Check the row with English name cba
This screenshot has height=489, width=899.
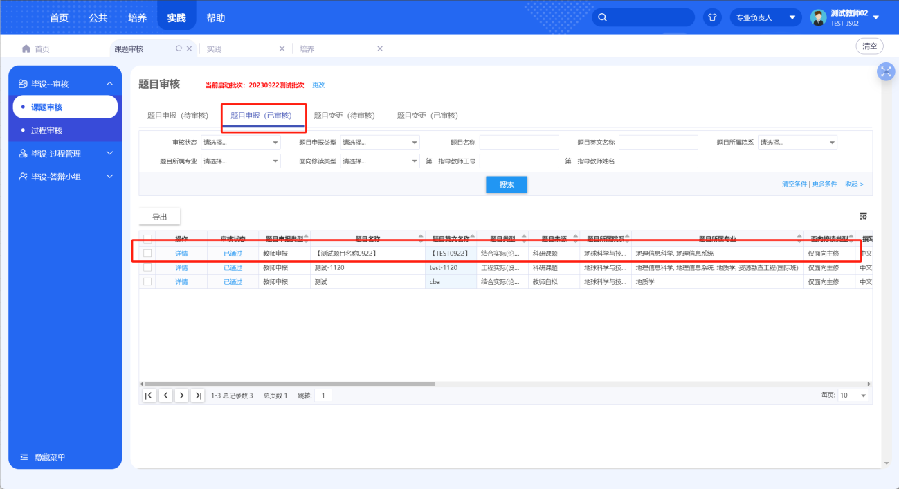pos(147,282)
